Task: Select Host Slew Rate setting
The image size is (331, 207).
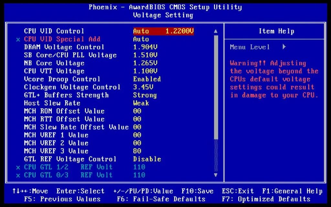Action: 52,103
